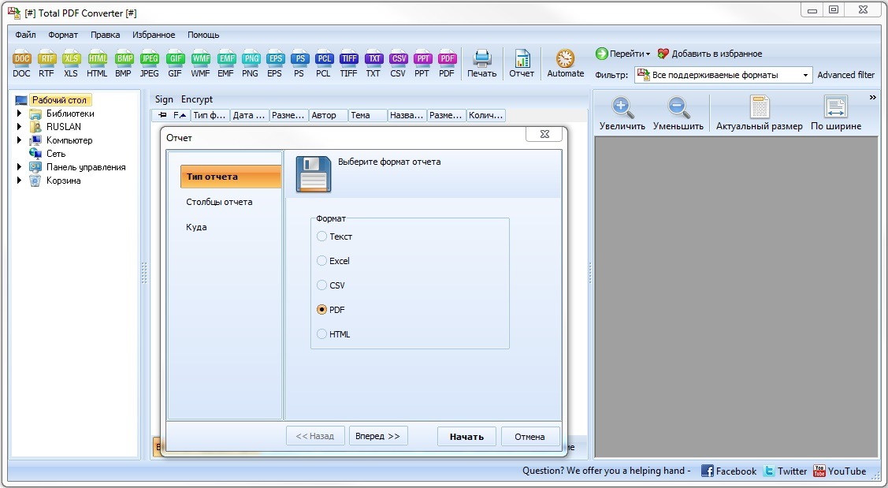Show more preview toolbar options chevron
888x488 pixels.
click(873, 98)
